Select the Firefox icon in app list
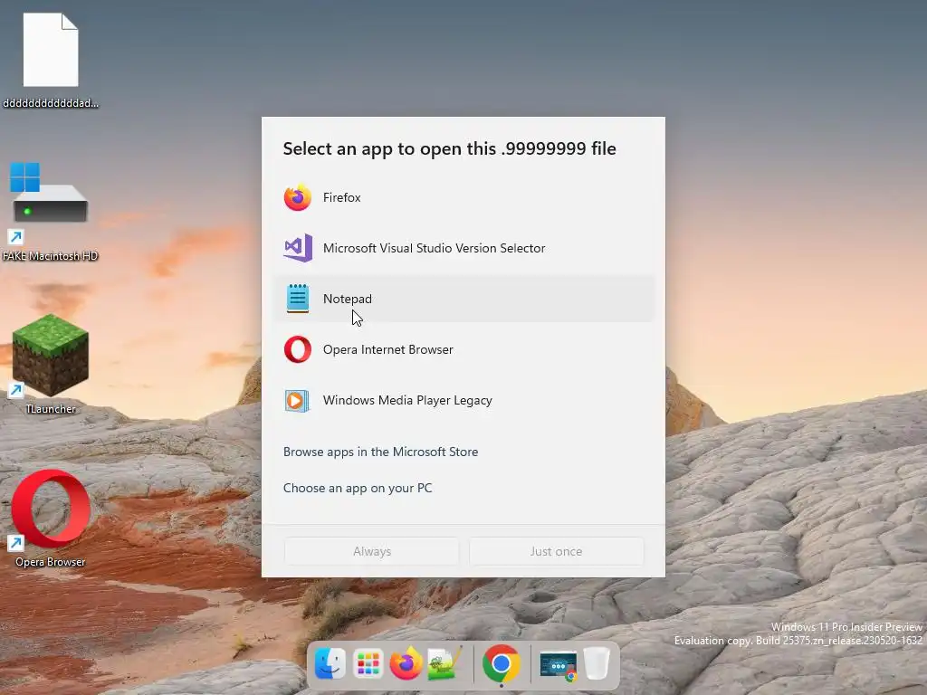This screenshot has height=695, width=927. coord(297,197)
